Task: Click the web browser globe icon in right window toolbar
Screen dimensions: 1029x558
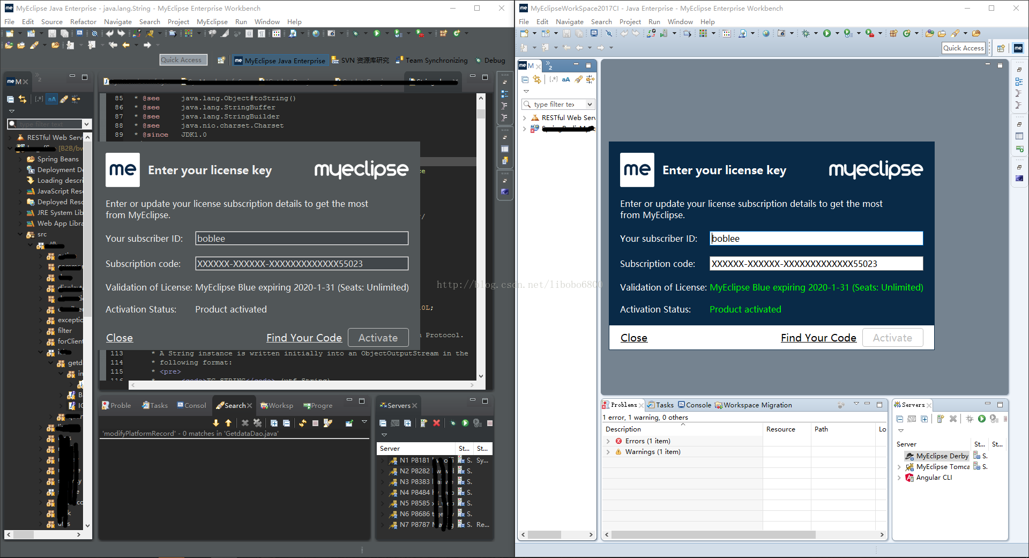Action: [766, 33]
